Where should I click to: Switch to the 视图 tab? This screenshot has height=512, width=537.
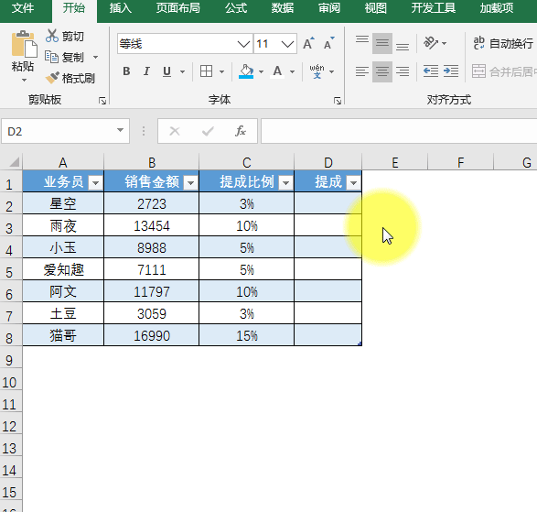click(376, 8)
